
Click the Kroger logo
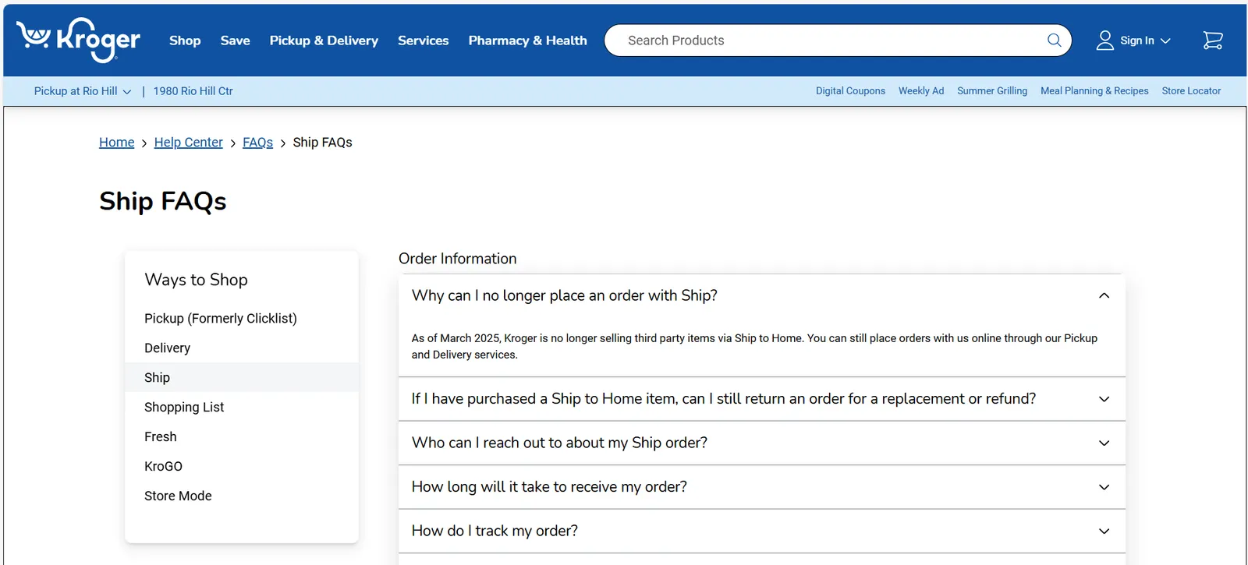(78, 40)
